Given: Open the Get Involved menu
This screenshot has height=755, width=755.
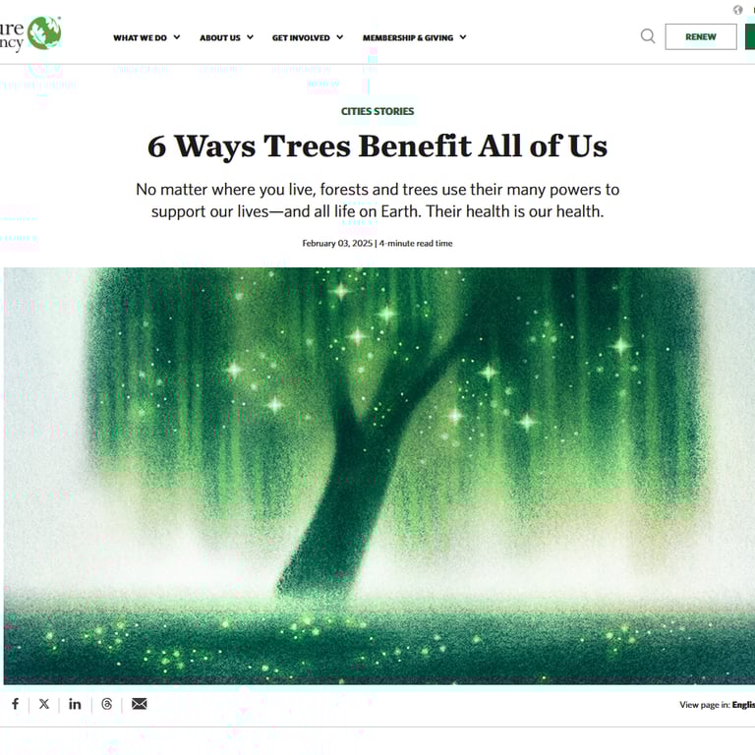Looking at the screenshot, I should click(301, 37).
